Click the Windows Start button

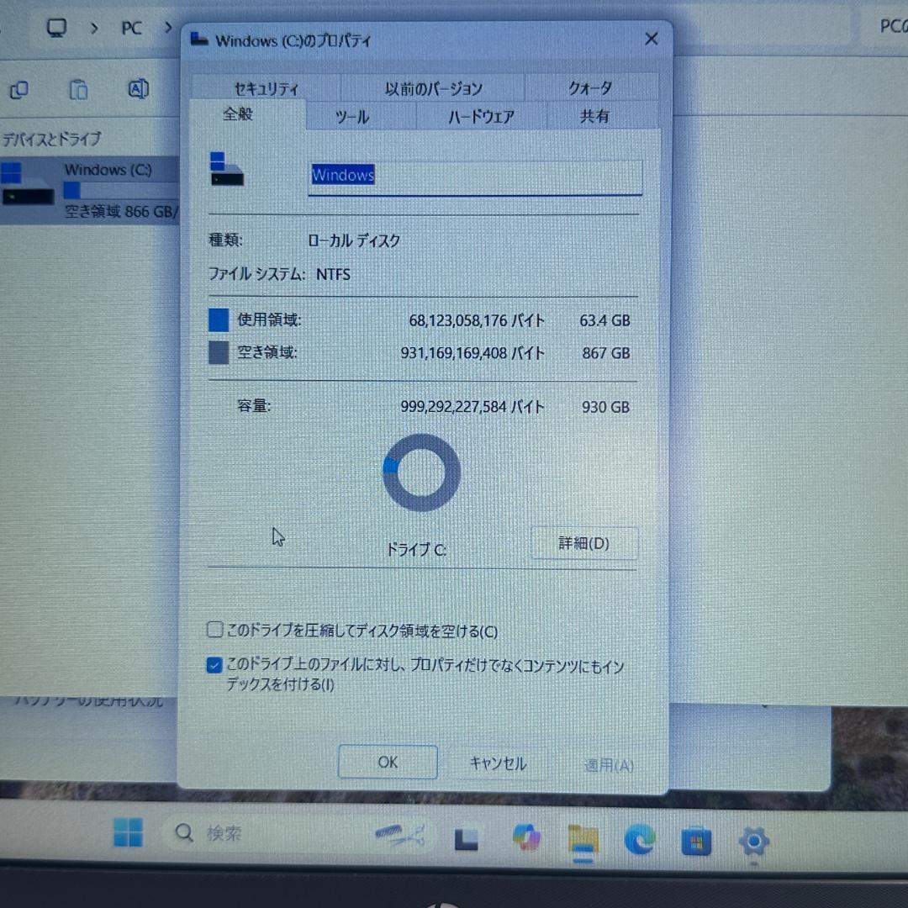click(127, 834)
